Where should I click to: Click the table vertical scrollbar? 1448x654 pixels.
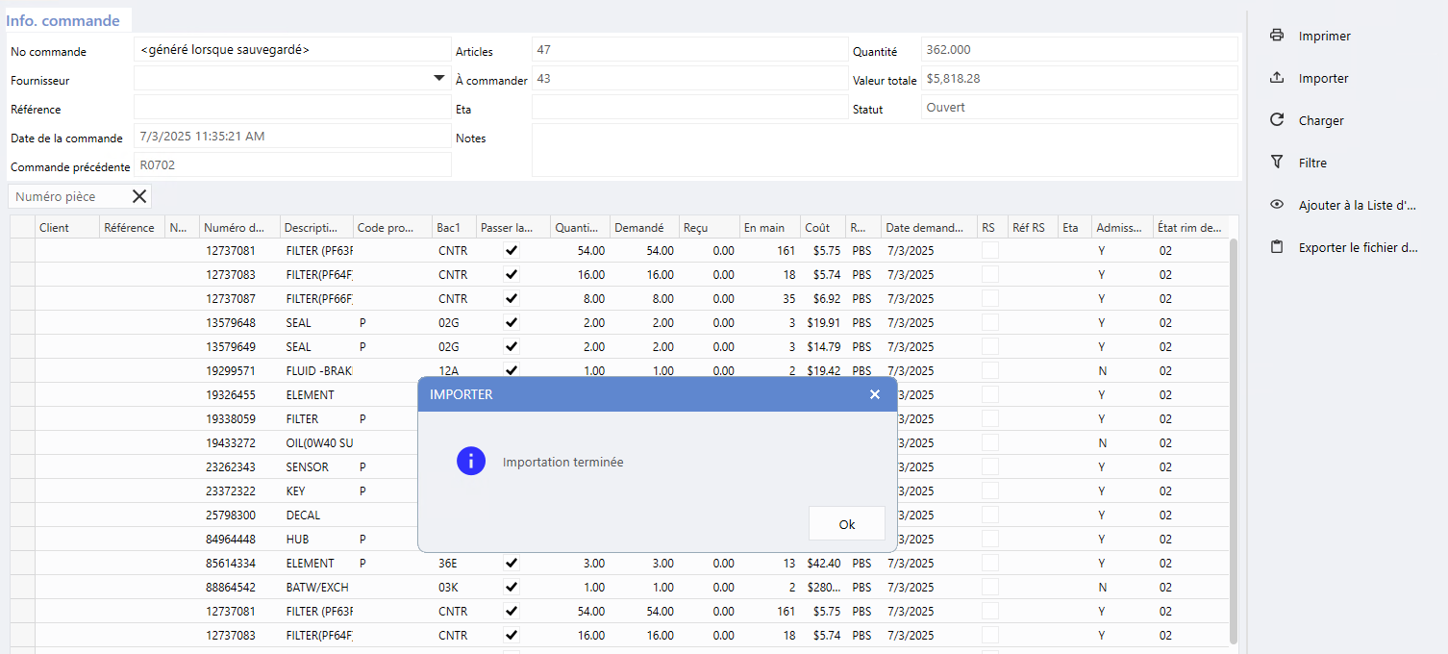click(1234, 433)
